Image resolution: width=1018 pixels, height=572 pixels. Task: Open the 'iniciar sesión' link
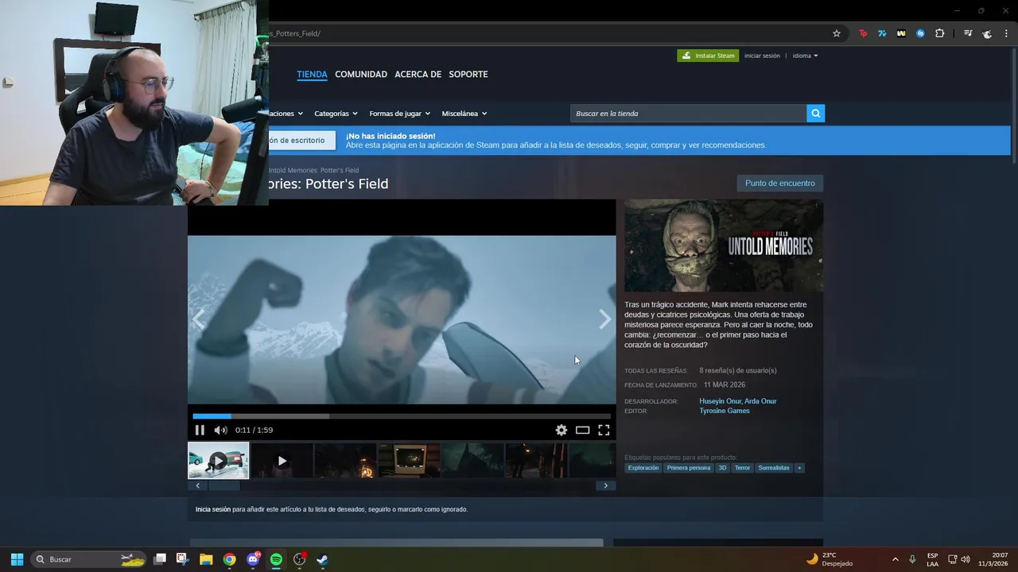click(762, 56)
